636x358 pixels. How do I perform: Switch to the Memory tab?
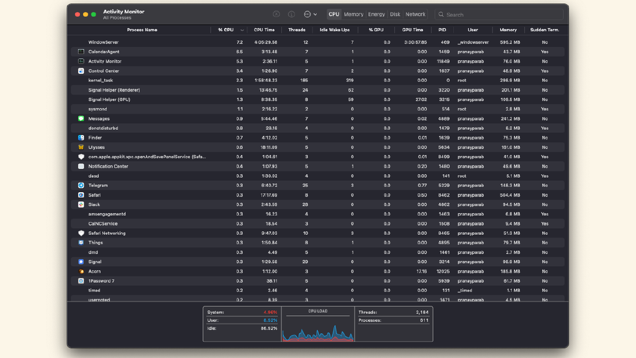click(353, 14)
